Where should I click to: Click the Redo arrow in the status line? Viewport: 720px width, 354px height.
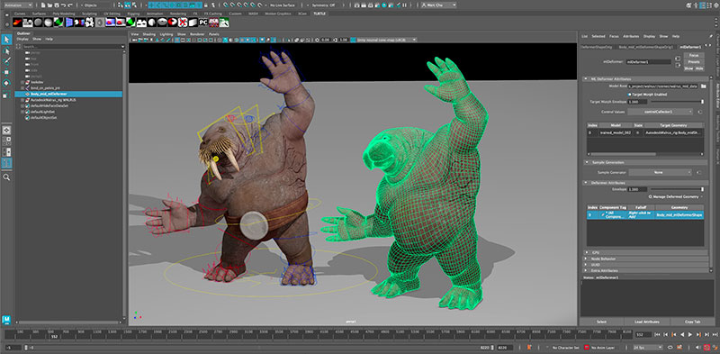[x=70, y=5]
